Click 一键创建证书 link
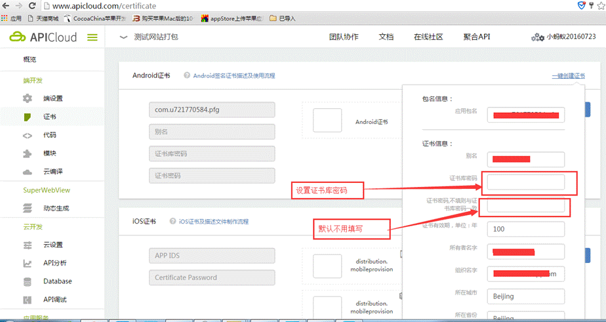Image resolution: width=606 pixels, height=322 pixels. (x=568, y=76)
